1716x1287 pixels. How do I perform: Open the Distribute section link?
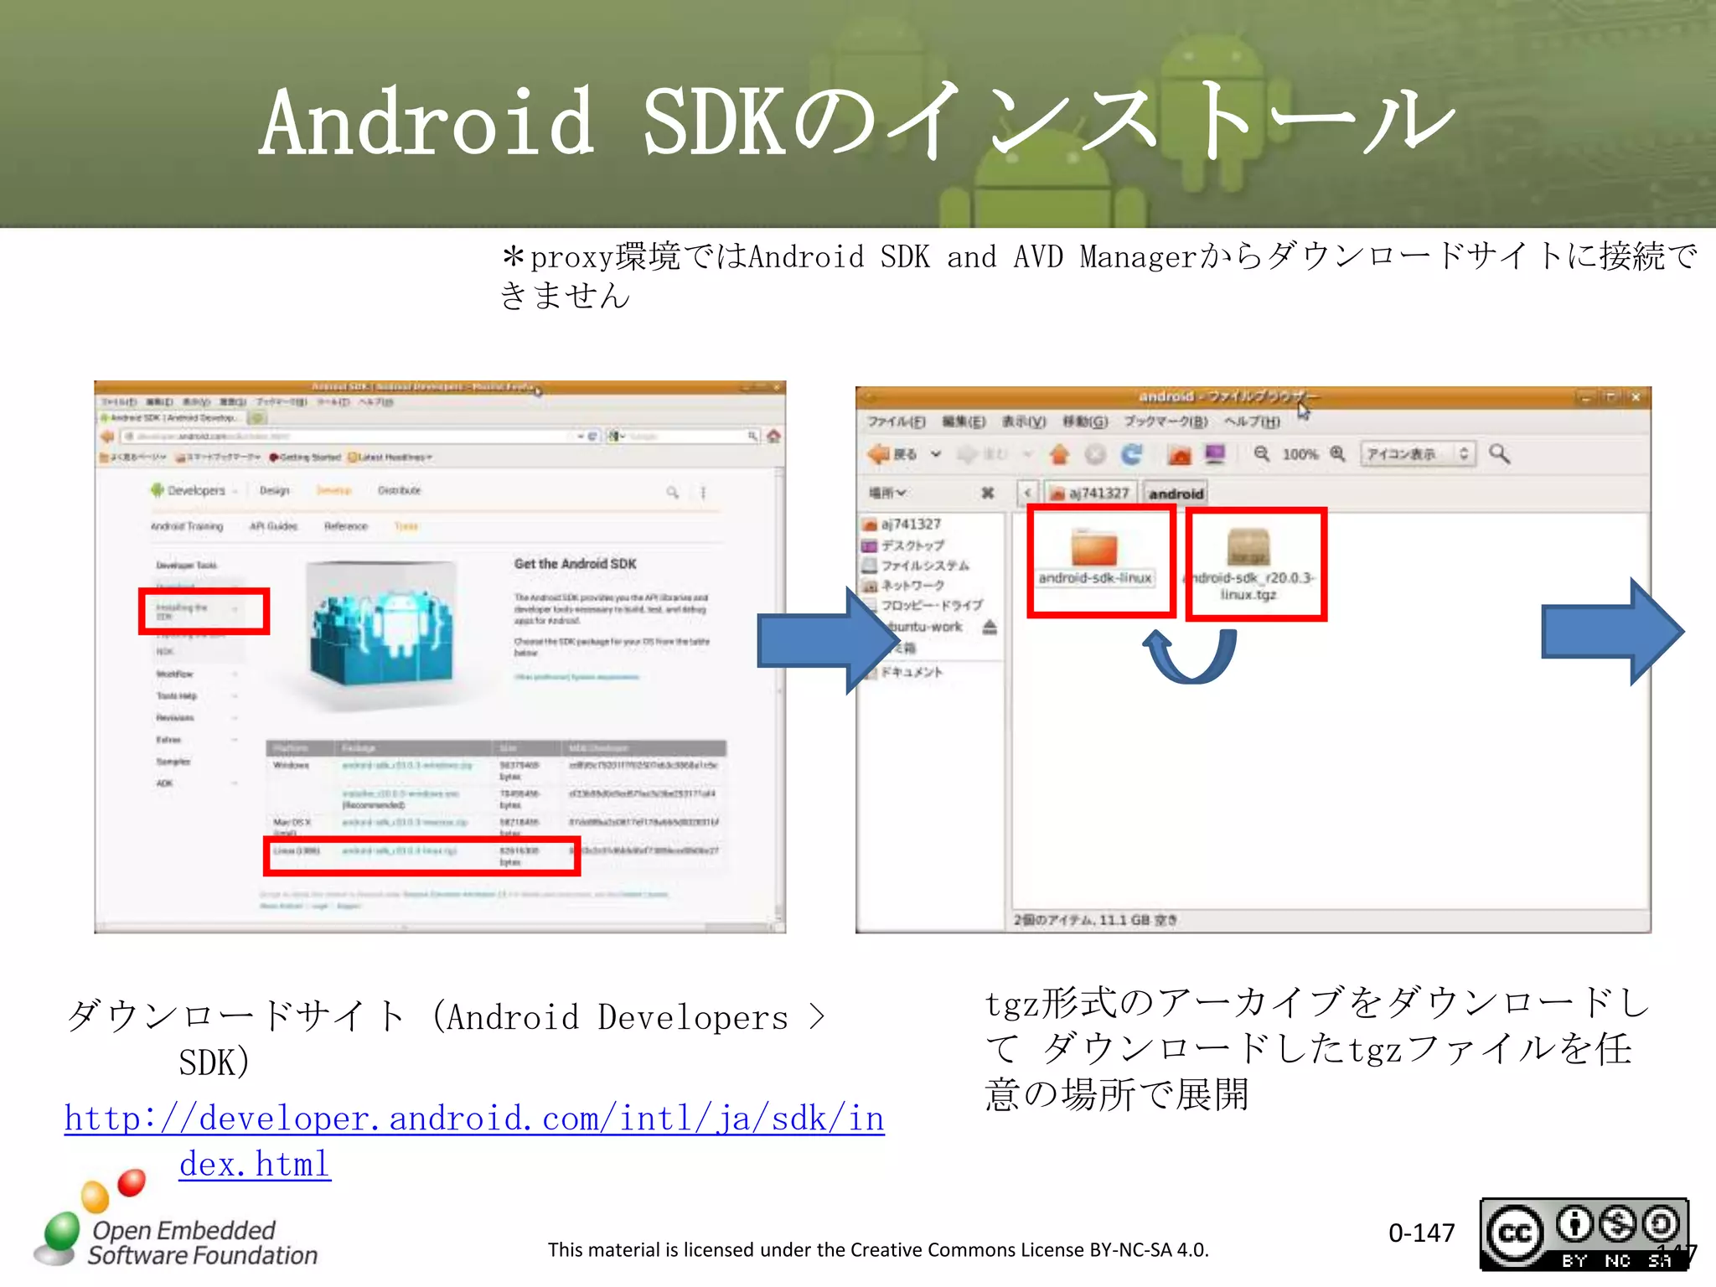(399, 491)
